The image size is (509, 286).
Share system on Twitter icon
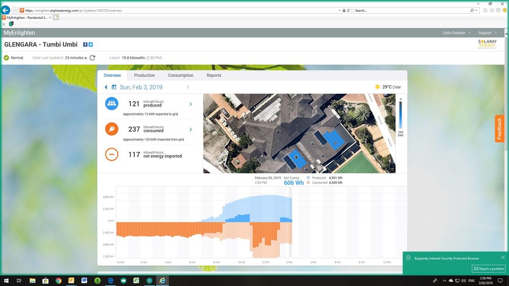(x=91, y=44)
